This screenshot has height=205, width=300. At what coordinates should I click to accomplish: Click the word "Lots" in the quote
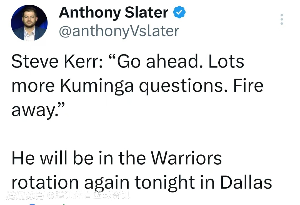point(226,61)
